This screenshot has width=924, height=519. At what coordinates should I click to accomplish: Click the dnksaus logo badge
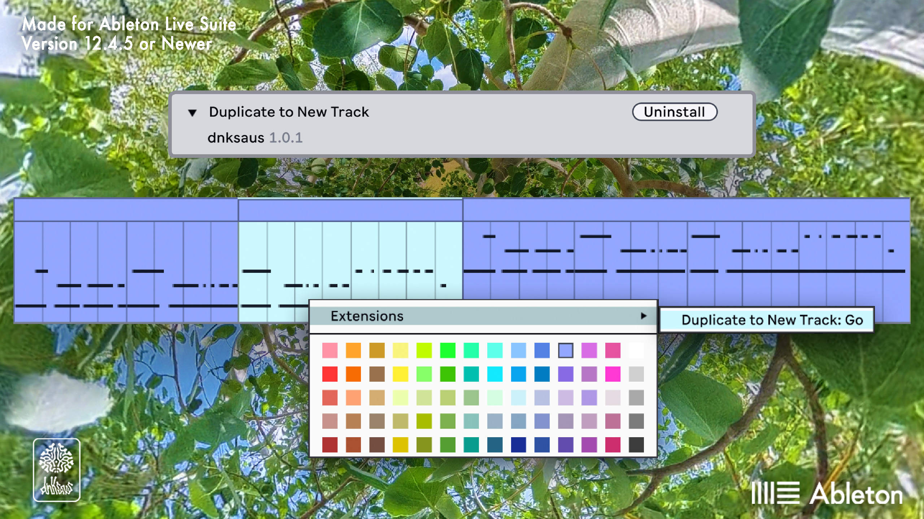[57, 470]
